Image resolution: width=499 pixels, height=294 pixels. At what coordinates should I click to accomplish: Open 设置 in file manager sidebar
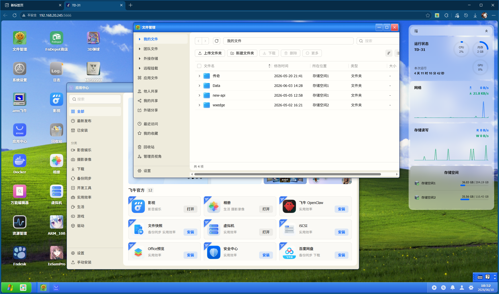[x=162, y=171]
